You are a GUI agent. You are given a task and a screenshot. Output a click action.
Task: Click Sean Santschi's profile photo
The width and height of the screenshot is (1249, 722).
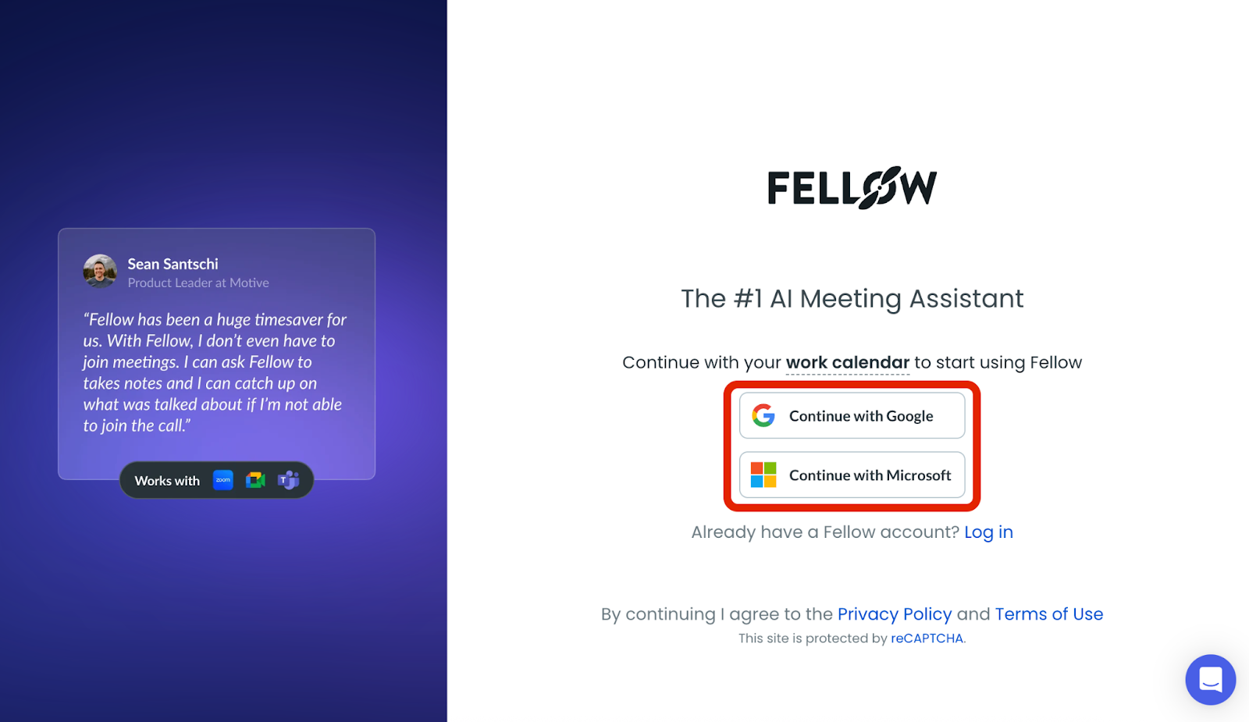100,272
